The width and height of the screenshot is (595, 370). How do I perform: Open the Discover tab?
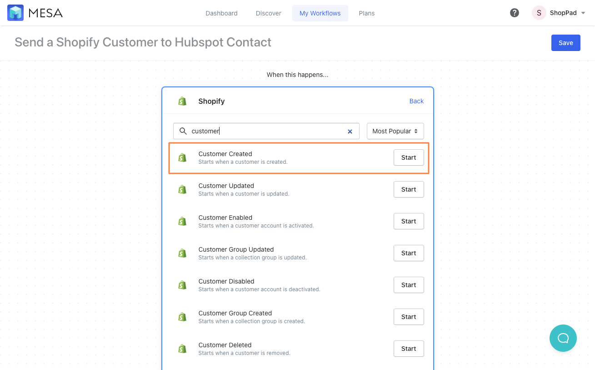point(269,13)
